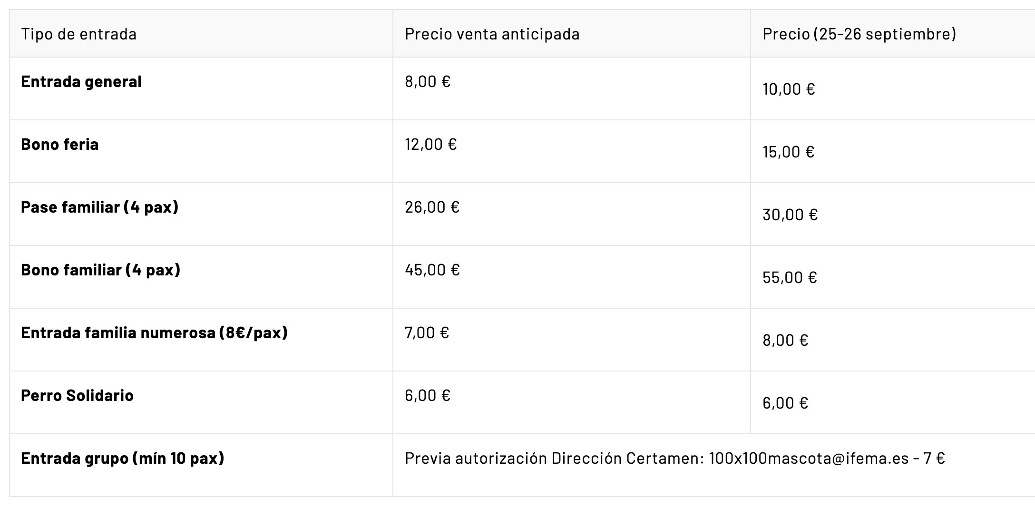Click the 55,00 € Bono familiar price

pyautogui.click(x=790, y=278)
